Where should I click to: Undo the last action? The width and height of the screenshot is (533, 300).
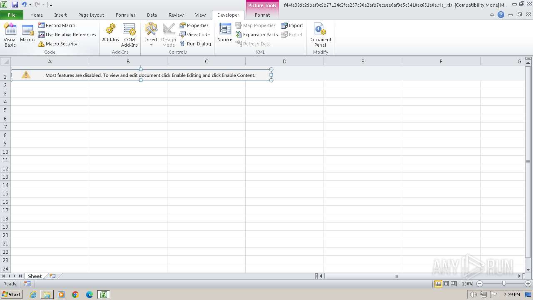pyautogui.click(x=24, y=5)
